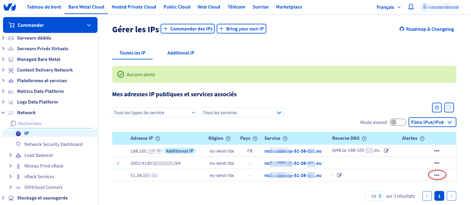
Task: Click the Network arrows icon
Action: (11, 113)
